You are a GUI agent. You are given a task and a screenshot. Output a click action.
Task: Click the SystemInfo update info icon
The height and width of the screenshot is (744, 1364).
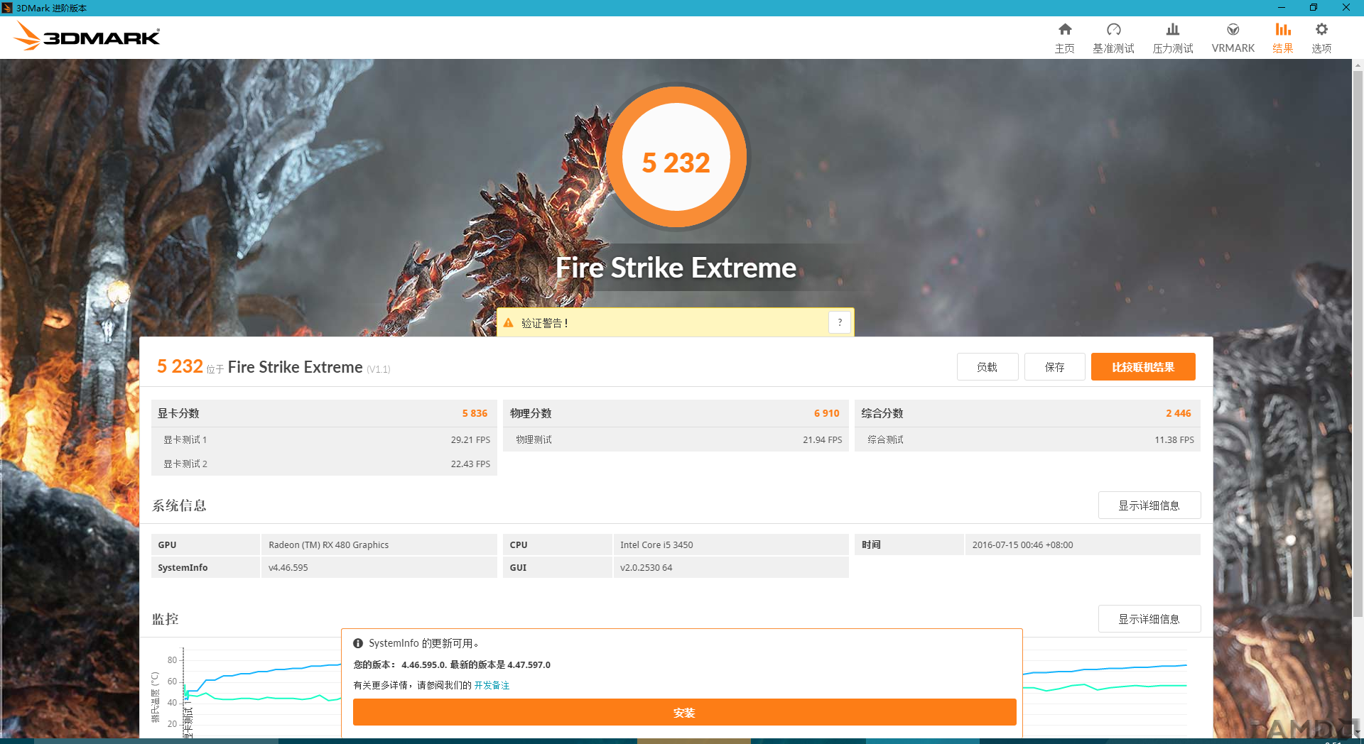tap(358, 643)
